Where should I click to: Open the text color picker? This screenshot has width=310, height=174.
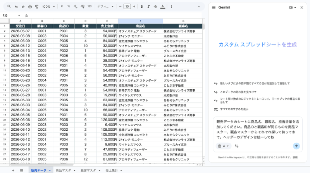[162, 7]
